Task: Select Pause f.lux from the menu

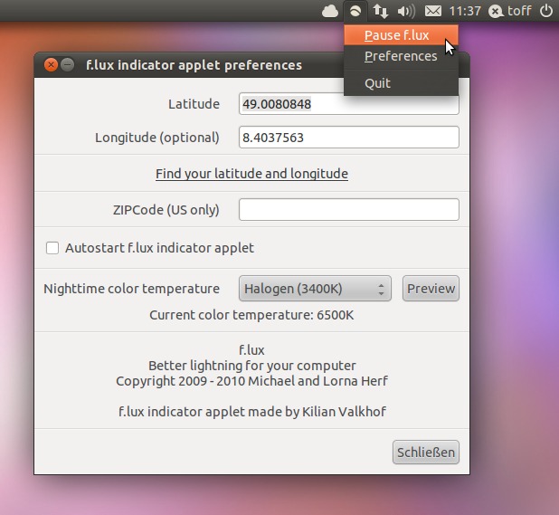Action: (396, 35)
